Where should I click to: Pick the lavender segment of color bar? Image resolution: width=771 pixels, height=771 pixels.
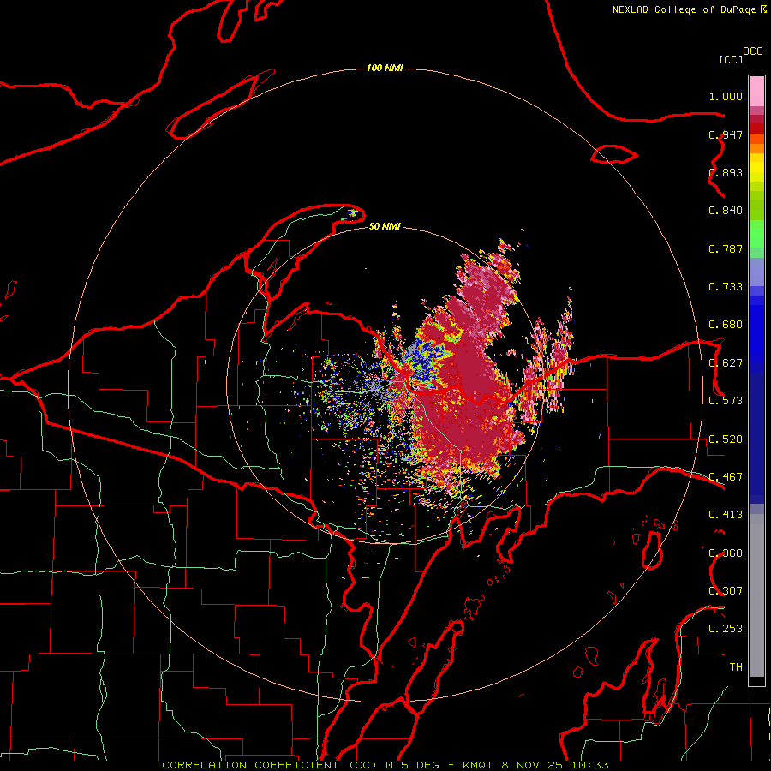[756, 272]
